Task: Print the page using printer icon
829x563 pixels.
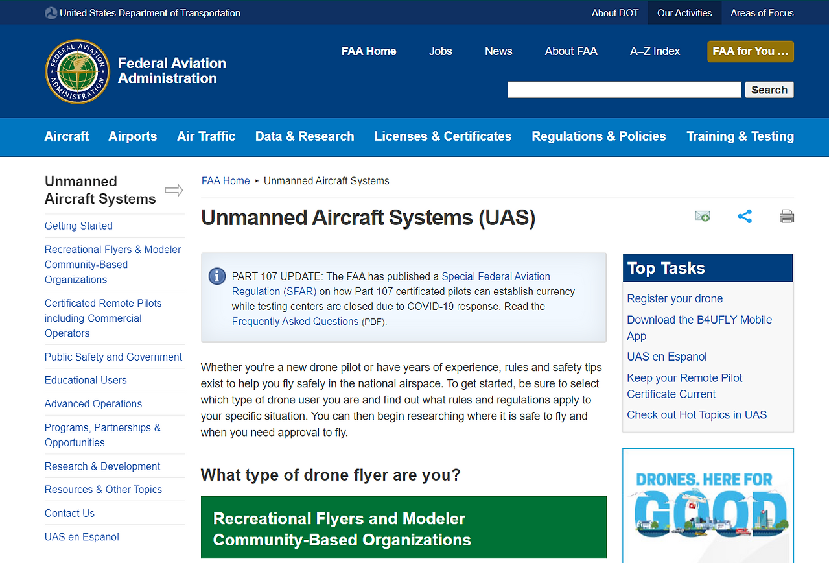Action: (x=787, y=217)
